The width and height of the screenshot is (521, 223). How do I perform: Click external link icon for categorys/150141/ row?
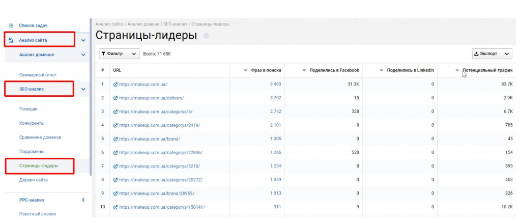point(115,207)
